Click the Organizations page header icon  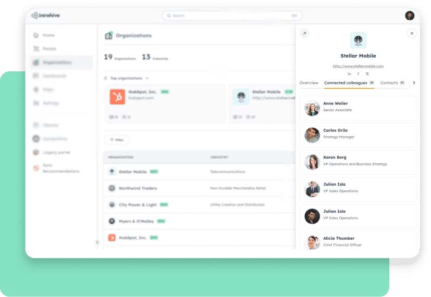click(109, 35)
